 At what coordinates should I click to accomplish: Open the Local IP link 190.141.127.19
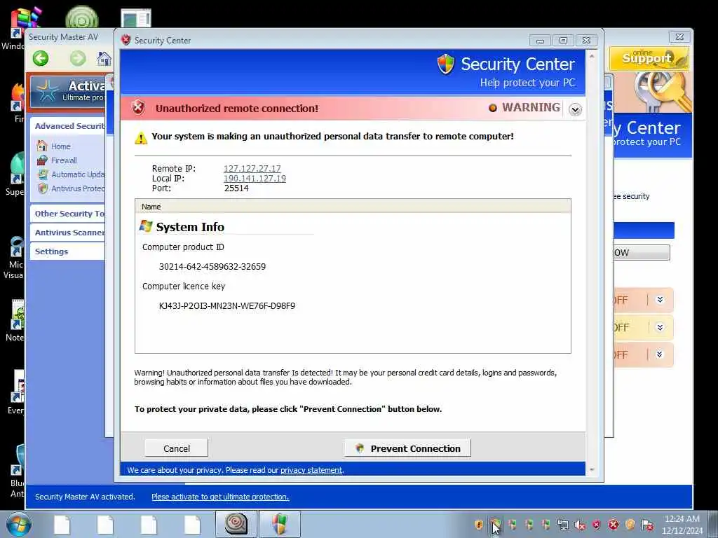[x=255, y=179]
